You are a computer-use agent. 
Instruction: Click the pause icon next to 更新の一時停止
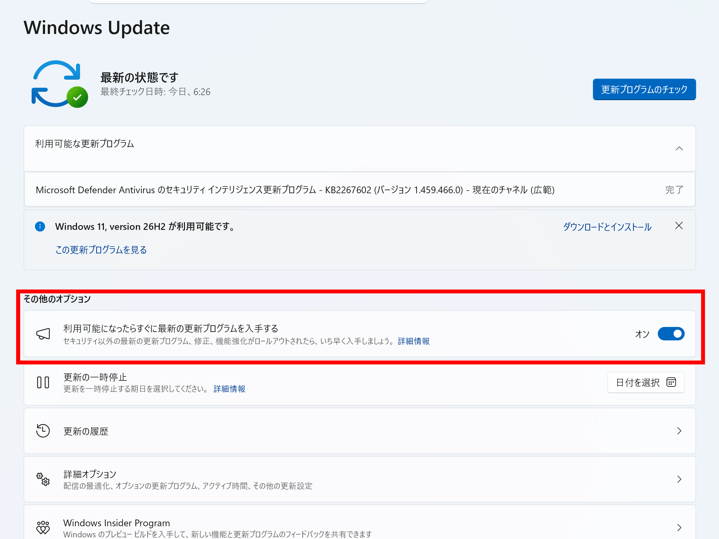(43, 382)
